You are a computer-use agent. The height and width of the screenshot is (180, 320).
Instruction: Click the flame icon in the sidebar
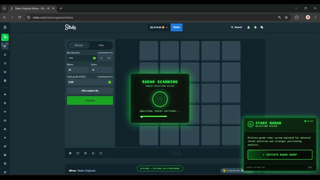5,94
